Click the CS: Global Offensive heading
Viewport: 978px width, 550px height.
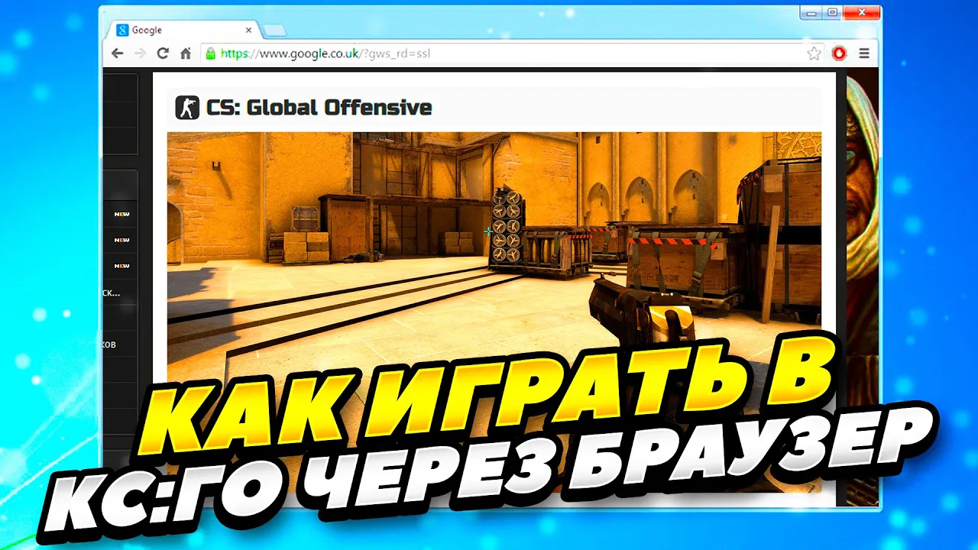coord(319,108)
